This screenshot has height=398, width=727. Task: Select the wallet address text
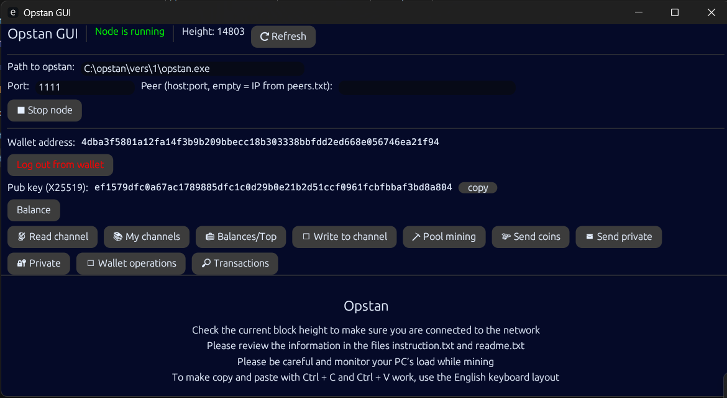point(260,143)
